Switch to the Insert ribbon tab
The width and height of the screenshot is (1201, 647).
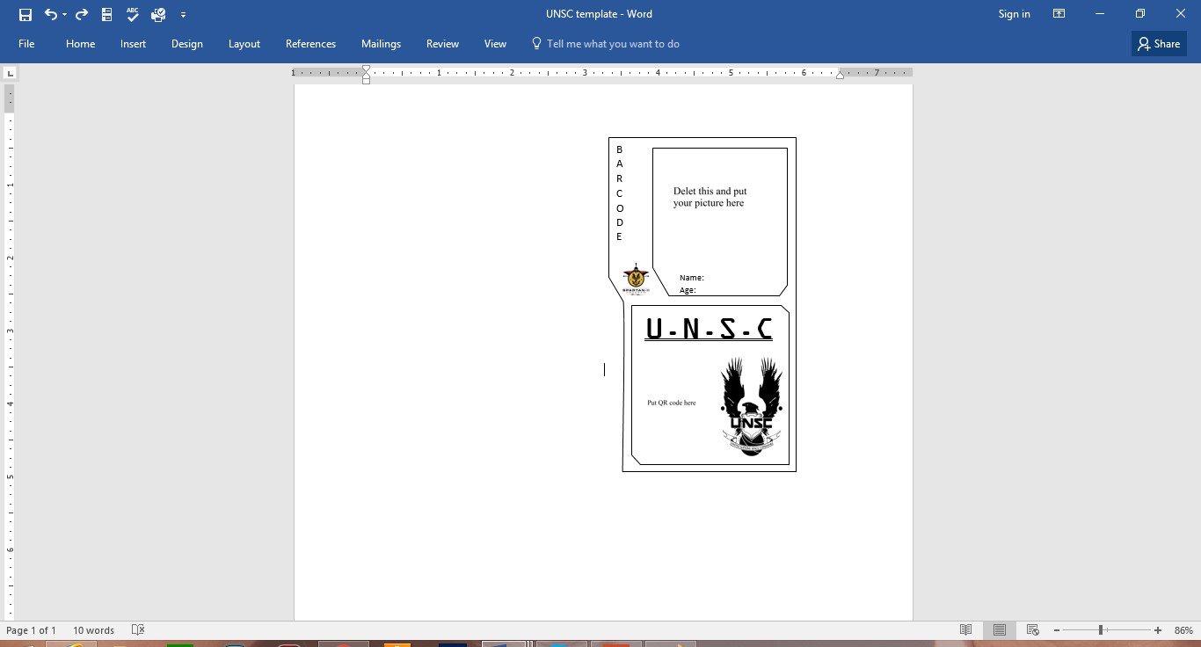pos(133,44)
